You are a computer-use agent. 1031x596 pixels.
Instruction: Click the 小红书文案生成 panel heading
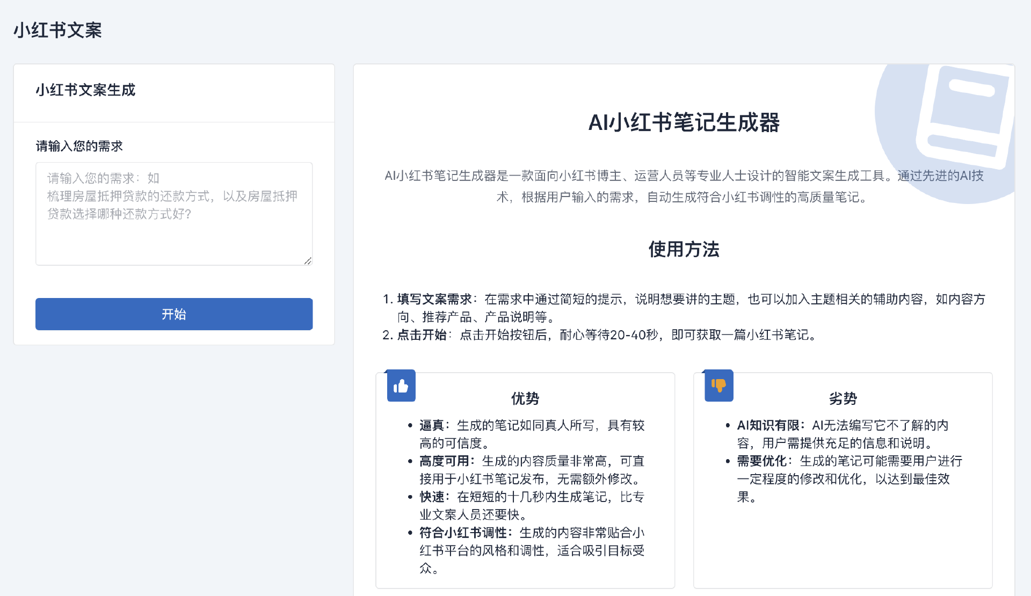(x=85, y=90)
